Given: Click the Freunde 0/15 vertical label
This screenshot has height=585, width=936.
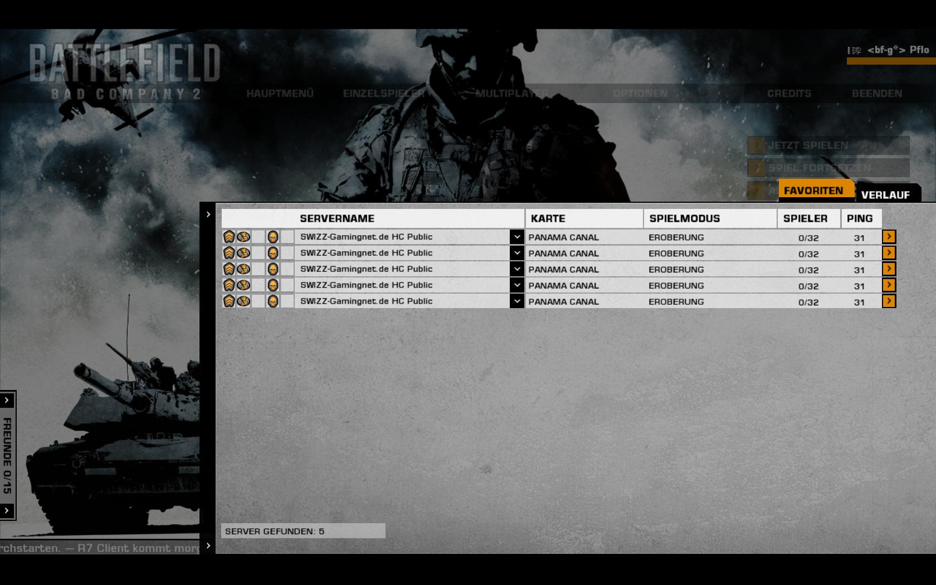Looking at the screenshot, I should click(7, 456).
